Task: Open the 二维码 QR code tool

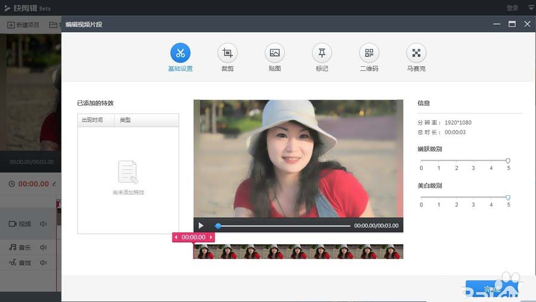Action: (x=369, y=53)
